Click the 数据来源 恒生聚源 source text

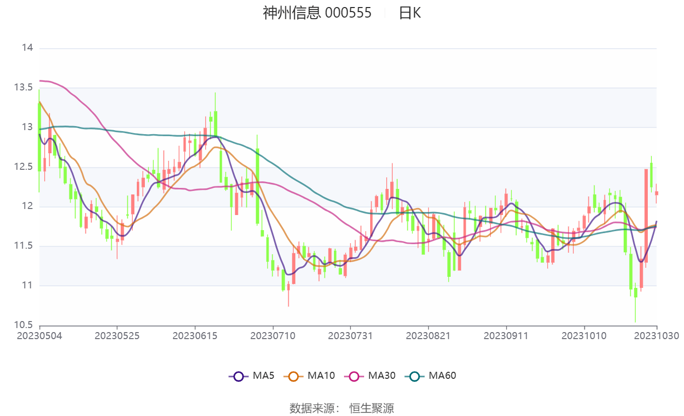point(341,408)
